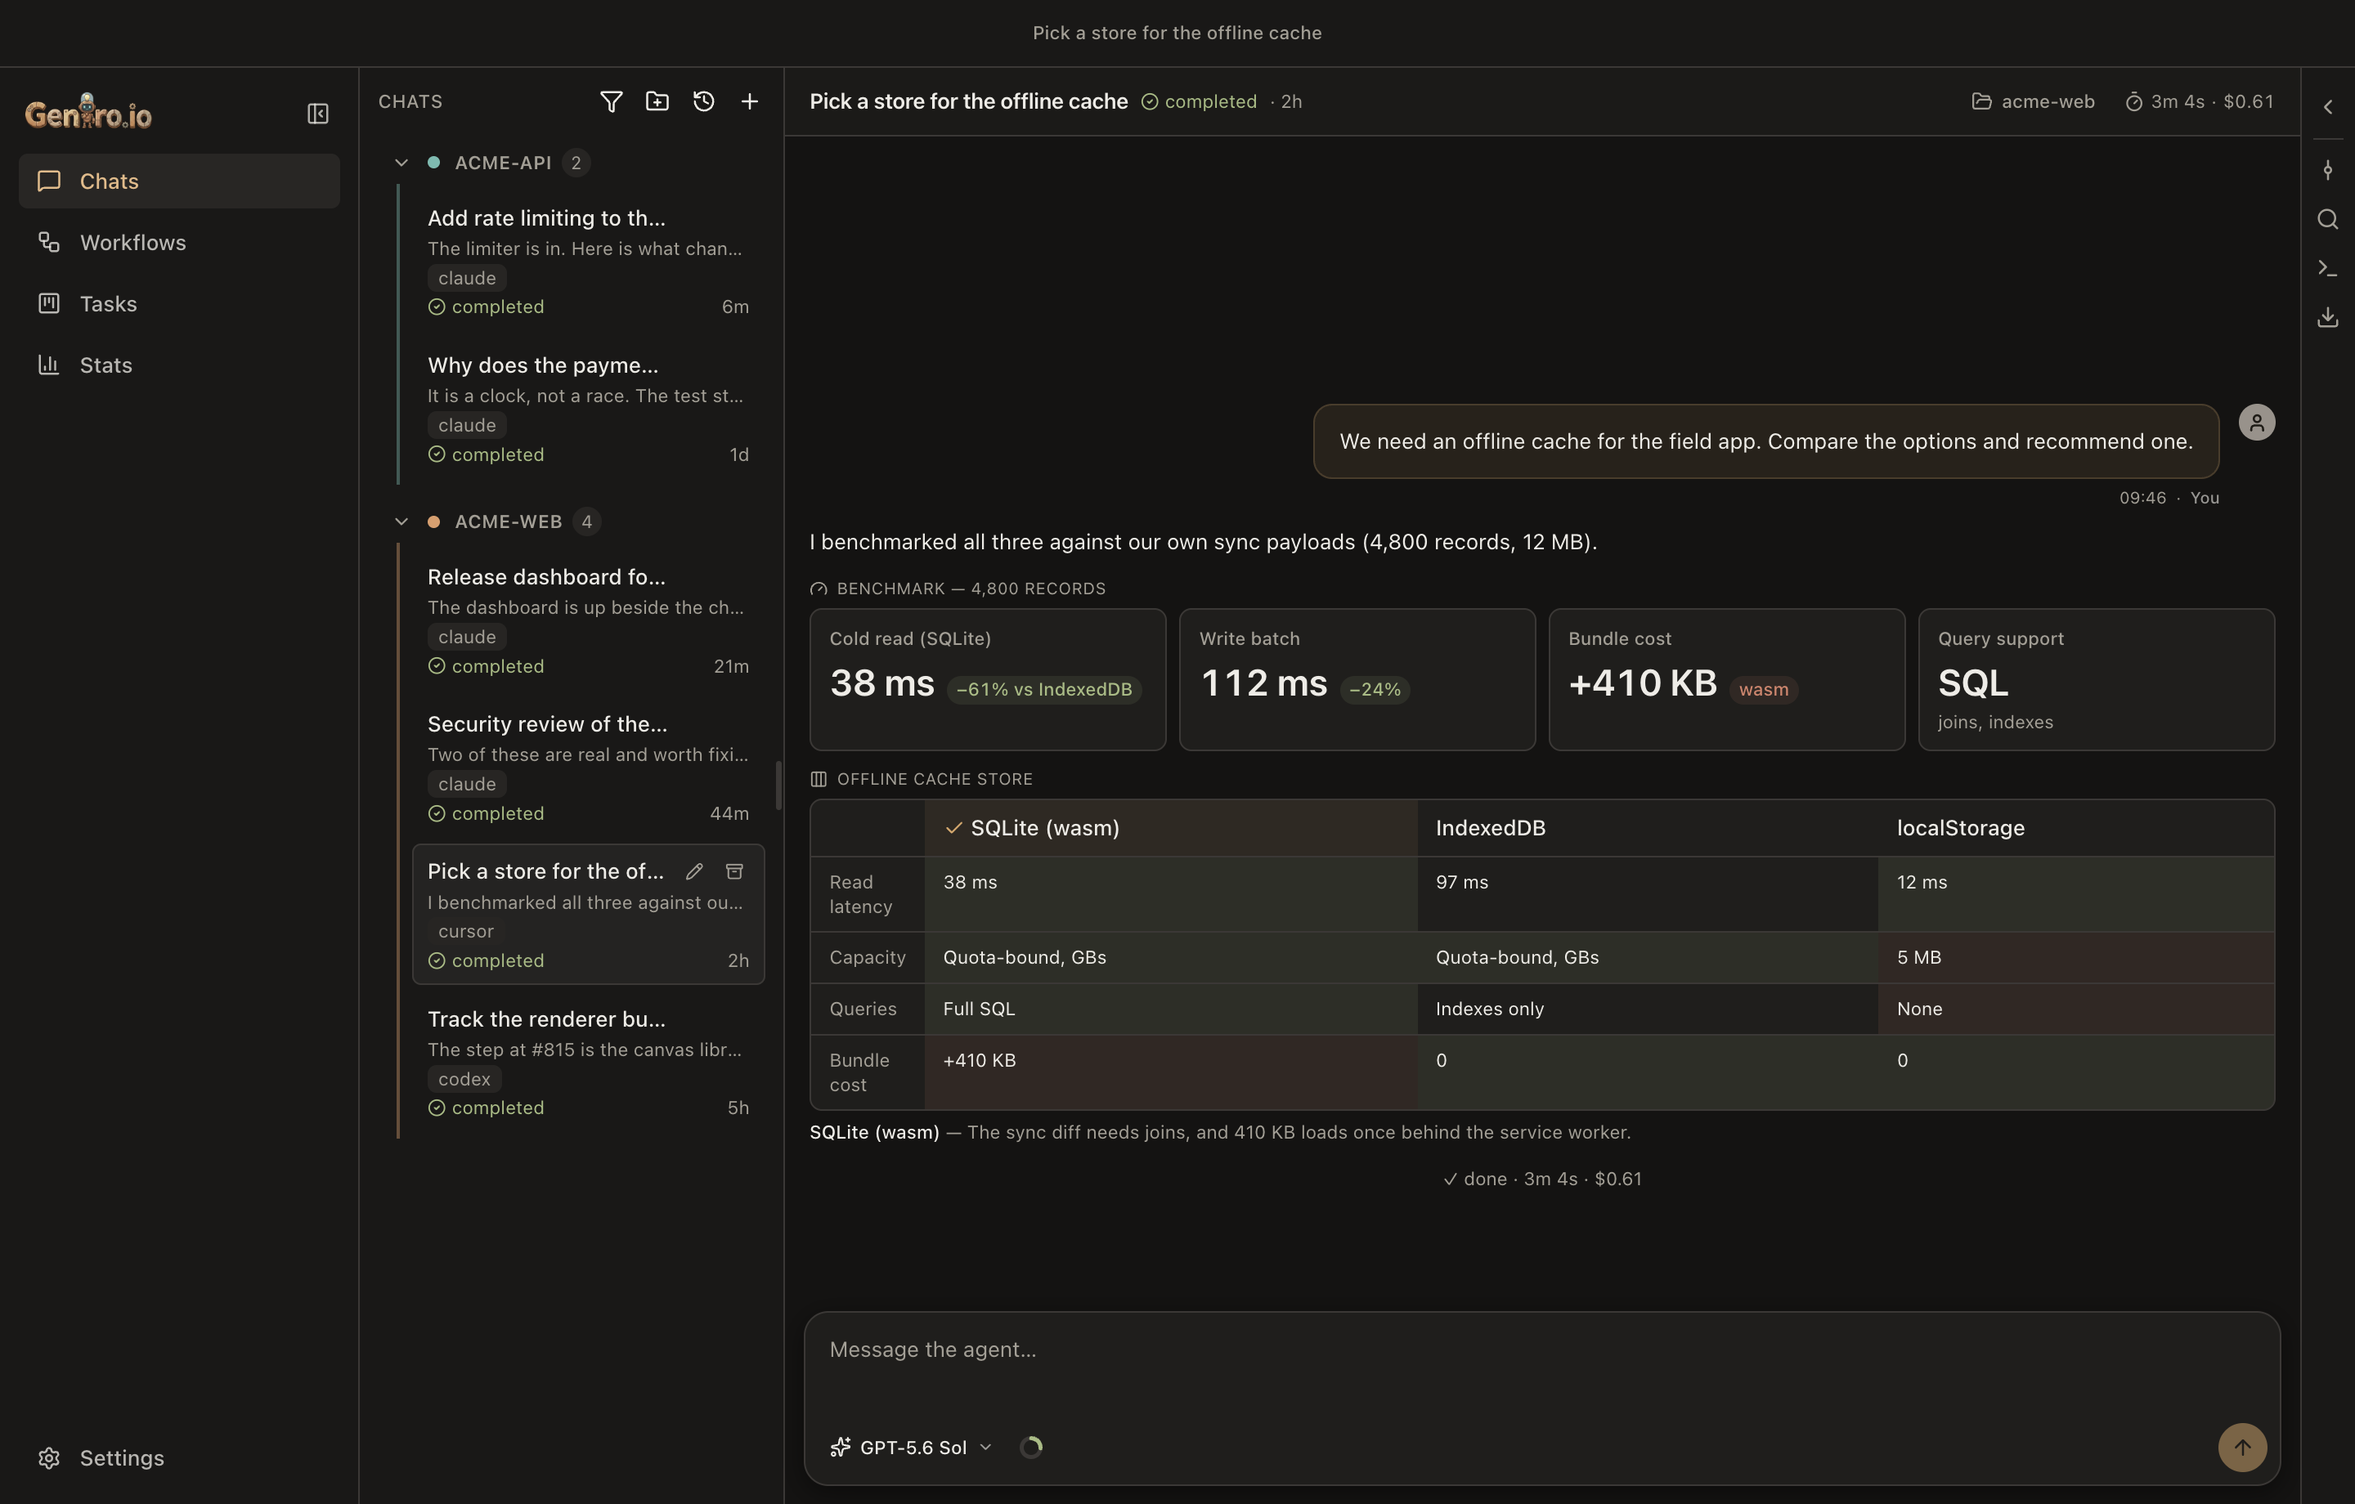Screen dimensions: 2355x1504
Task: Click the Geniro.io logo
Action: [x=88, y=111]
